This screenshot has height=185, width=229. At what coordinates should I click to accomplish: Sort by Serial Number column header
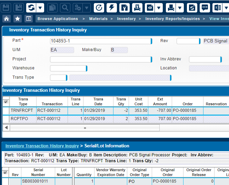coord(38,172)
